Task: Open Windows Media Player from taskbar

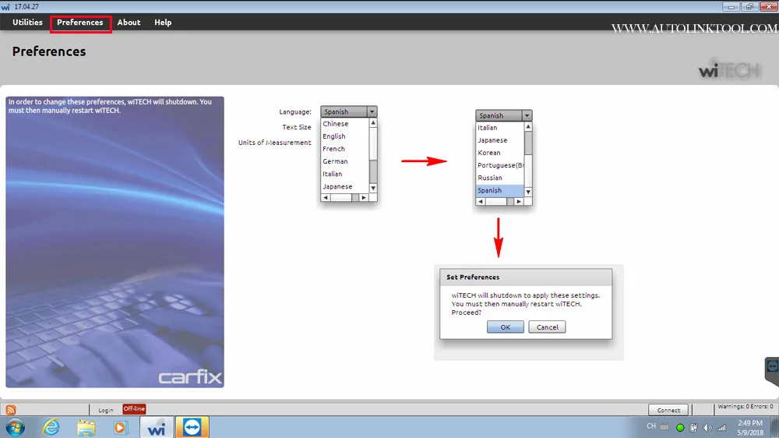Action: [x=120, y=428]
